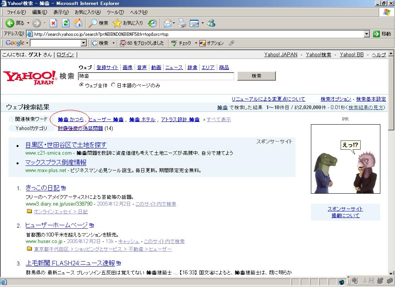Switch to the 画像 search tab
Screen dimensions: 395x287
(x=127, y=67)
